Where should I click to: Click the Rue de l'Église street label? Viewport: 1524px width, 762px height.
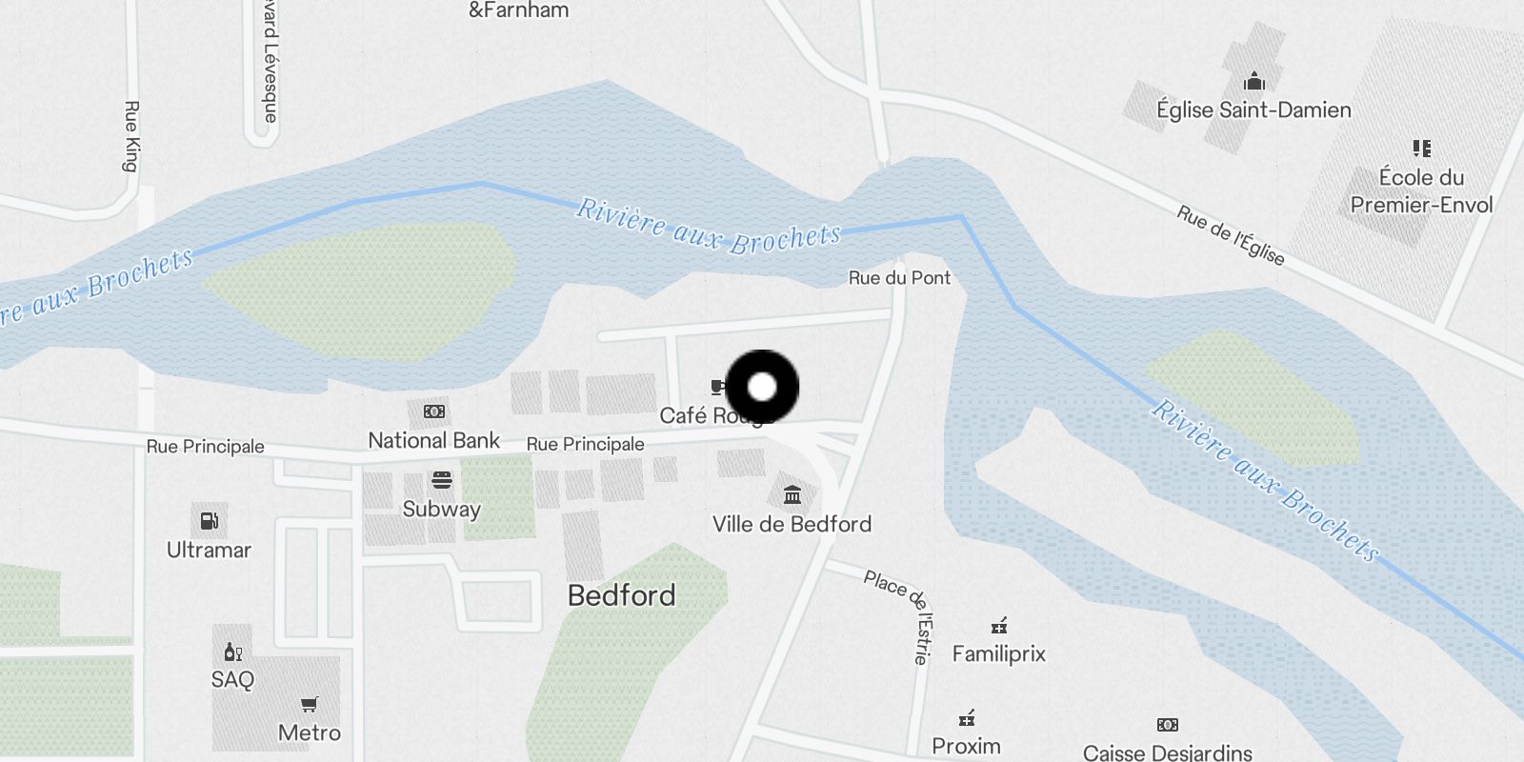(1231, 235)
